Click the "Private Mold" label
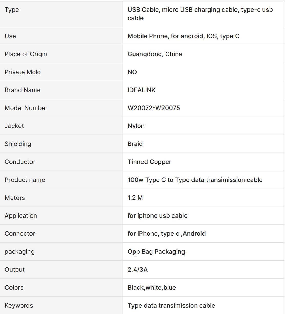286x314 pixels. click(x=23, y=72)
